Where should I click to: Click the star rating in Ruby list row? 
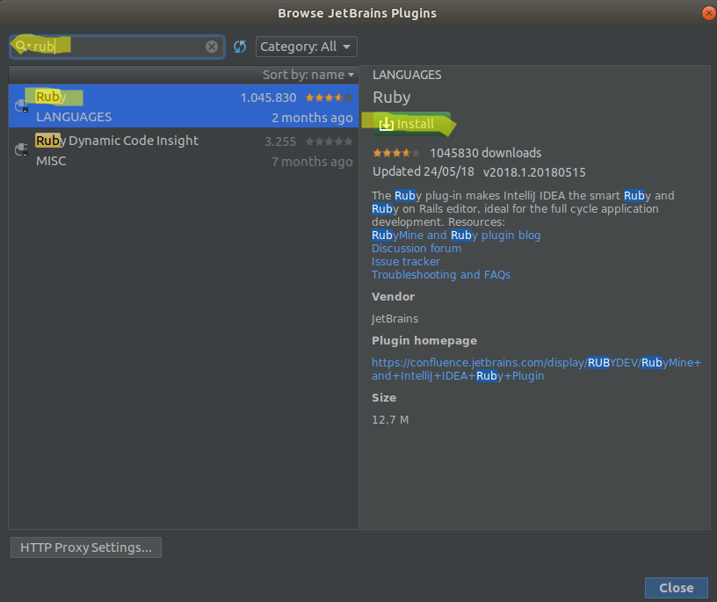329,98
